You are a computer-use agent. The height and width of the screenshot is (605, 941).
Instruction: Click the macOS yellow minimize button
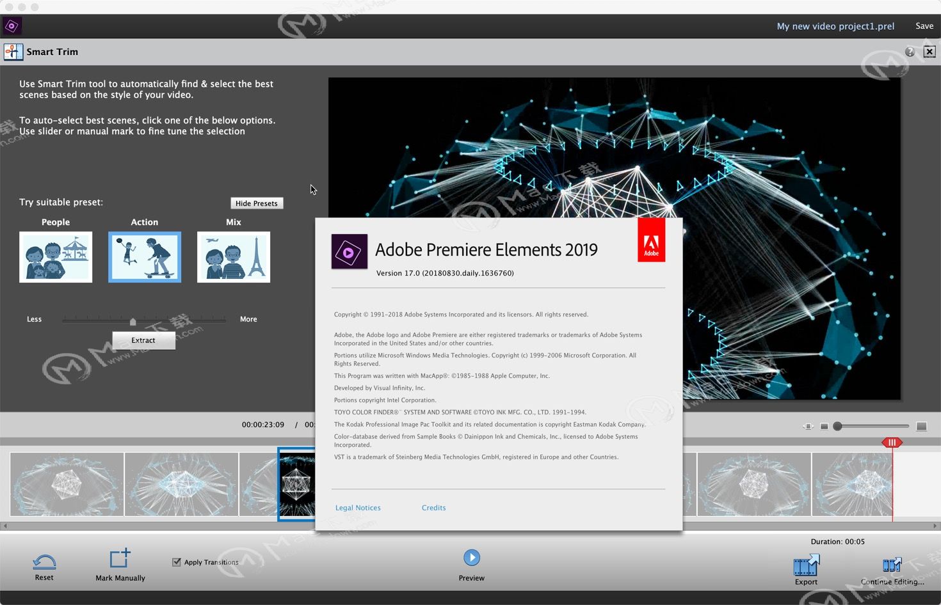pos(22,7)
